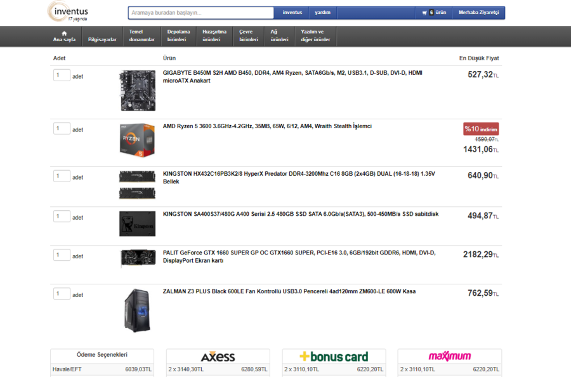Viewport: 571px width, 377px height.
Task: Open GIGABYTE B450M S2H Anakart product link
Action: point(292,77)
